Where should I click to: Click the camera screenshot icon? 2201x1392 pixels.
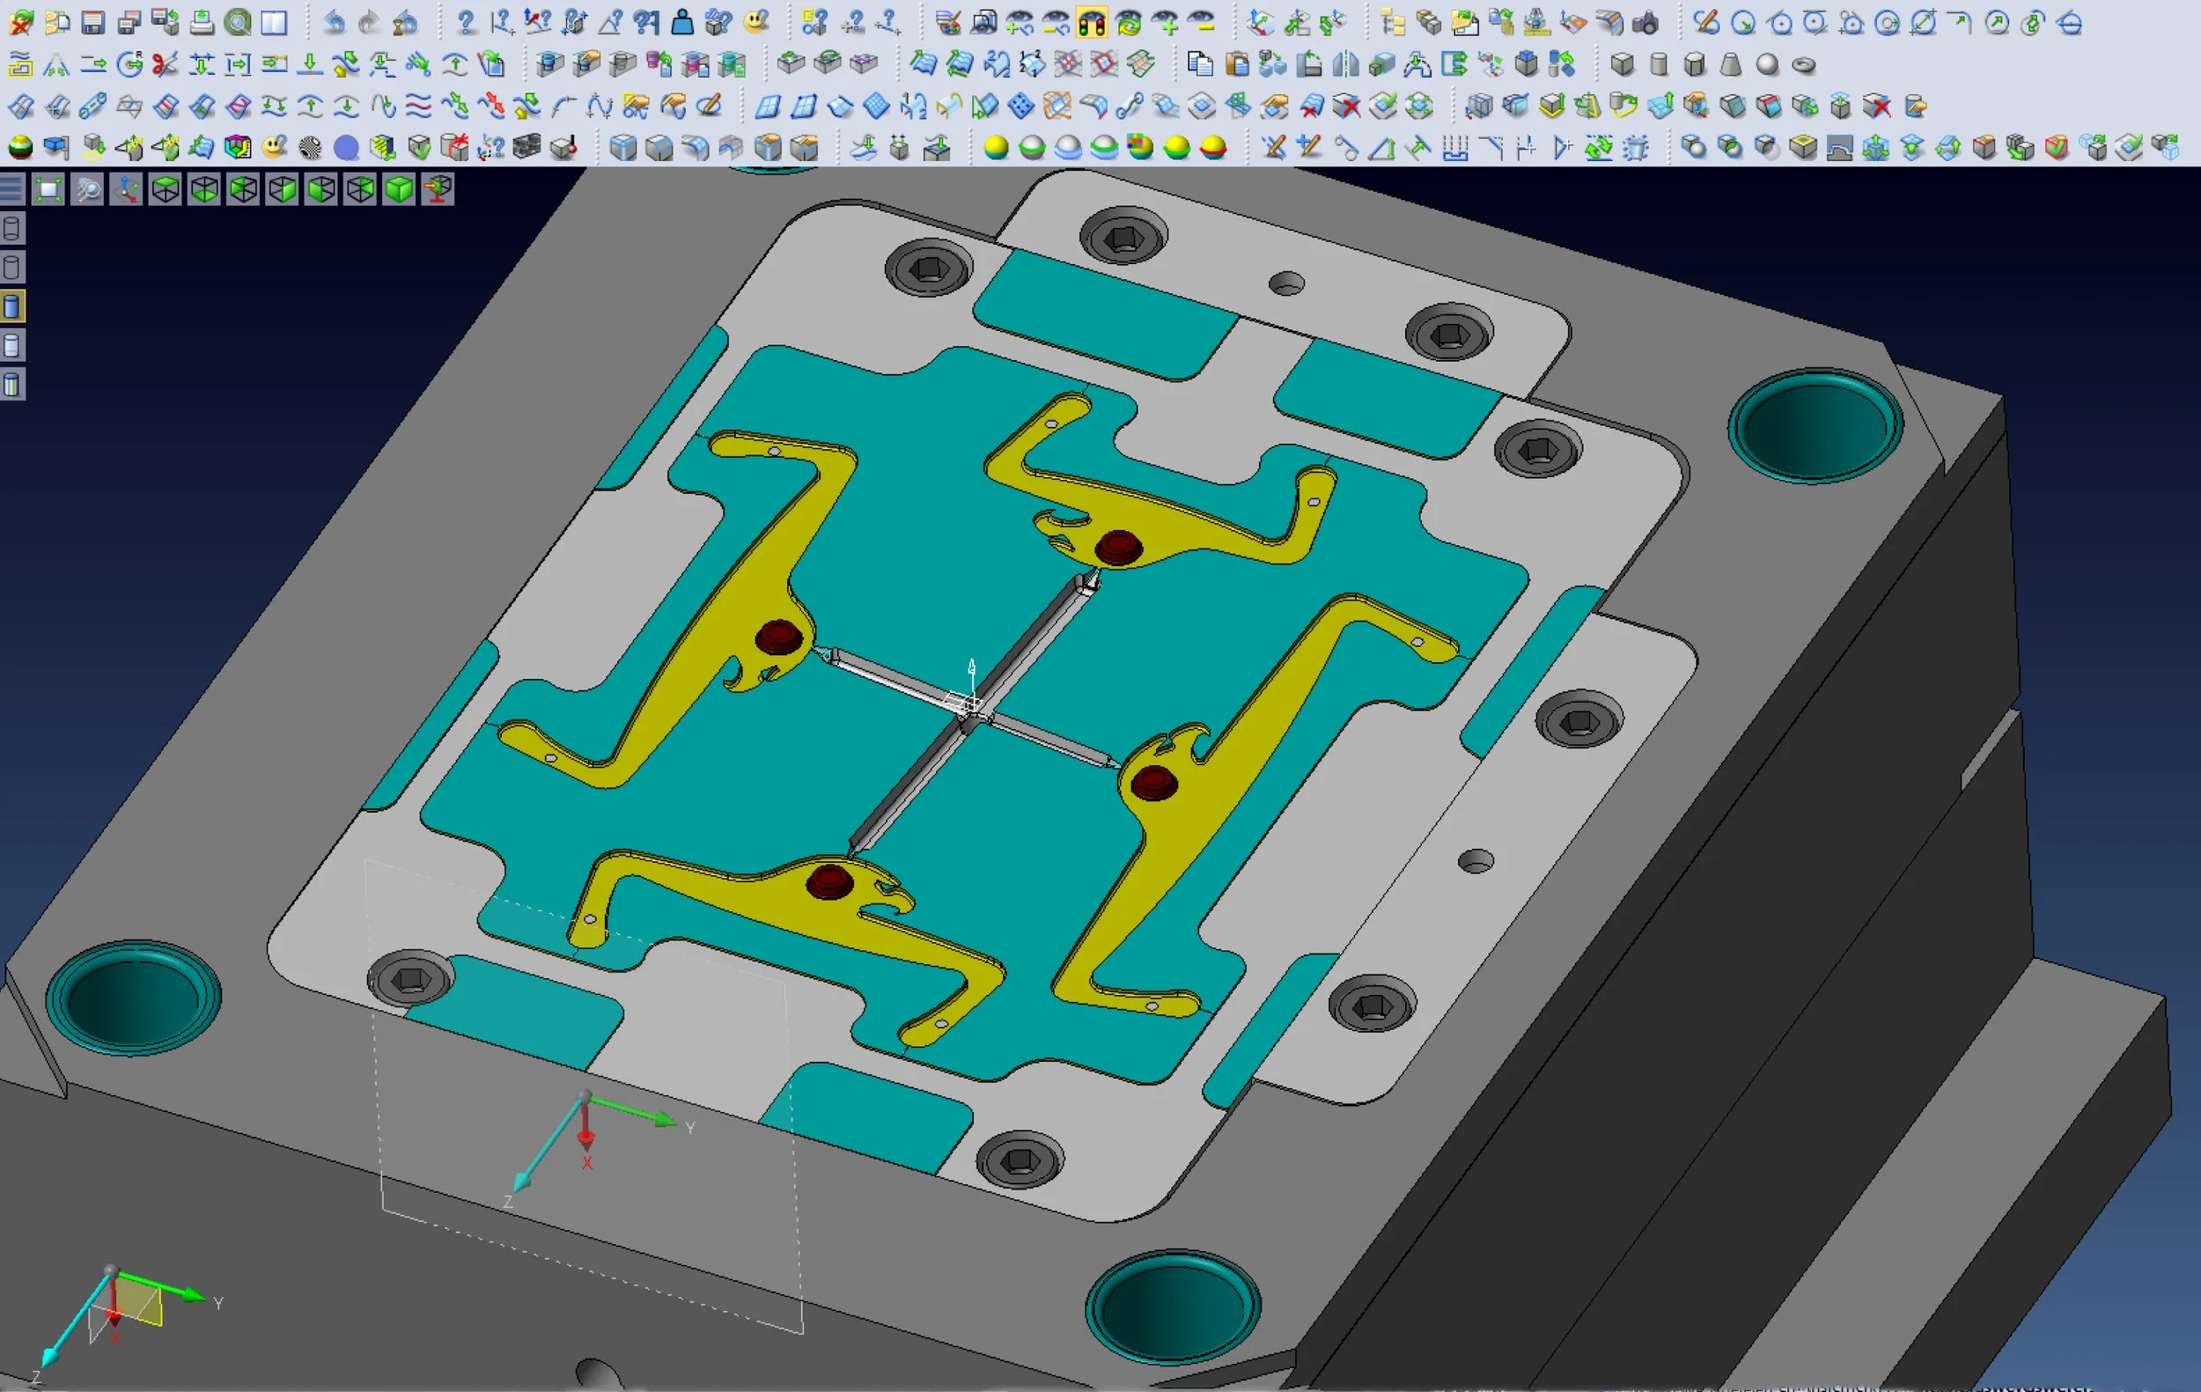coord(1645,22)
